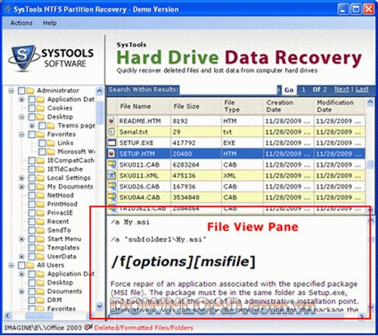Viewport: 378px width, 336px height.
Task: Click the Links folder icon
Action: click(51, 143)
